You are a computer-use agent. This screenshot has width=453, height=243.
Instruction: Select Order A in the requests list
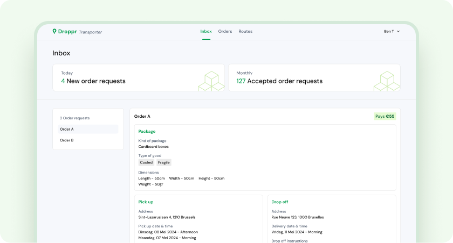click(x=88, y=129)
